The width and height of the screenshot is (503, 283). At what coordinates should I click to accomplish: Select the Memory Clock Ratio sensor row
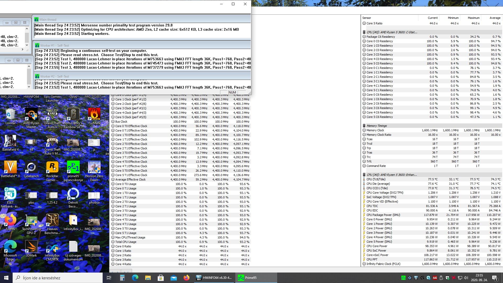(431, 135)
